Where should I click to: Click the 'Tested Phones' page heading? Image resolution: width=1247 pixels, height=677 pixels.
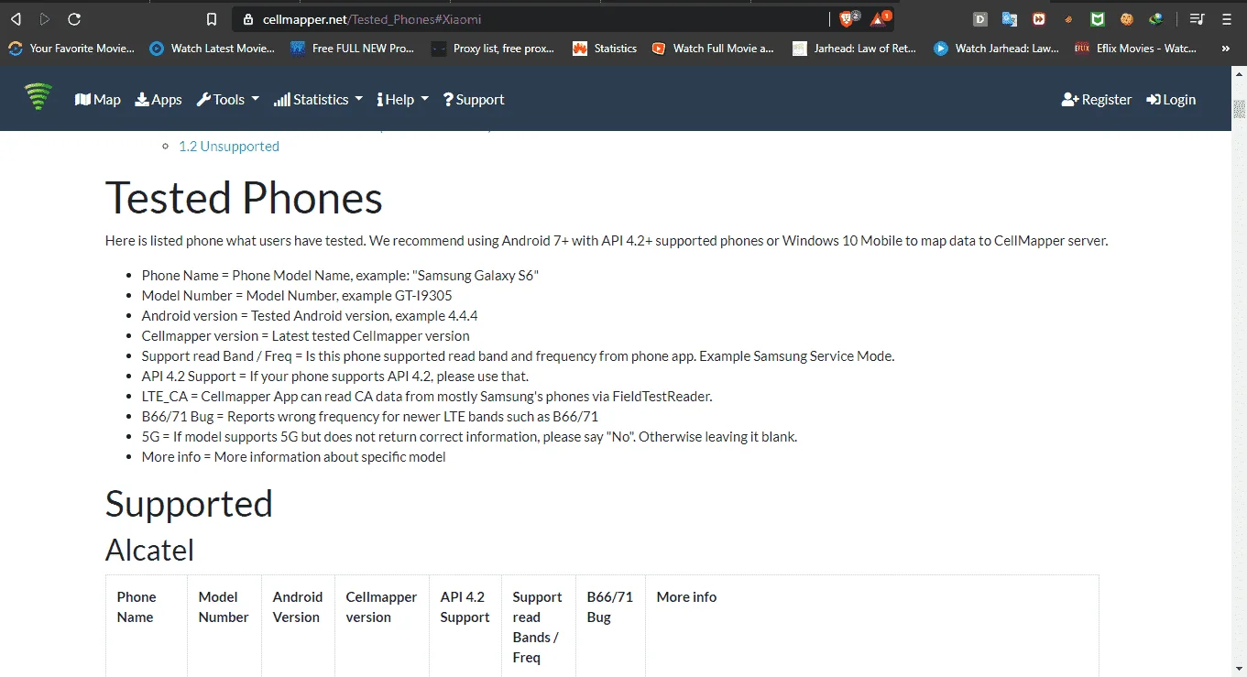point(244,198)
